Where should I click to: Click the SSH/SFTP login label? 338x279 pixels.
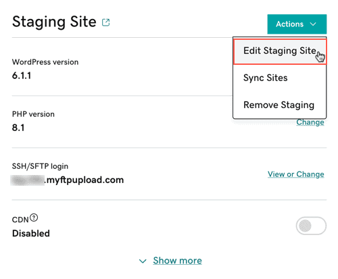[x=40, y=166]
